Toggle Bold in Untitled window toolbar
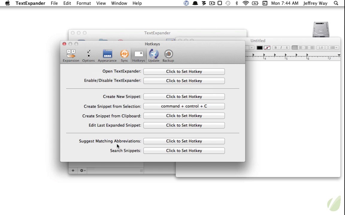This screenshot has height=215, width=345. click(276, 47)
